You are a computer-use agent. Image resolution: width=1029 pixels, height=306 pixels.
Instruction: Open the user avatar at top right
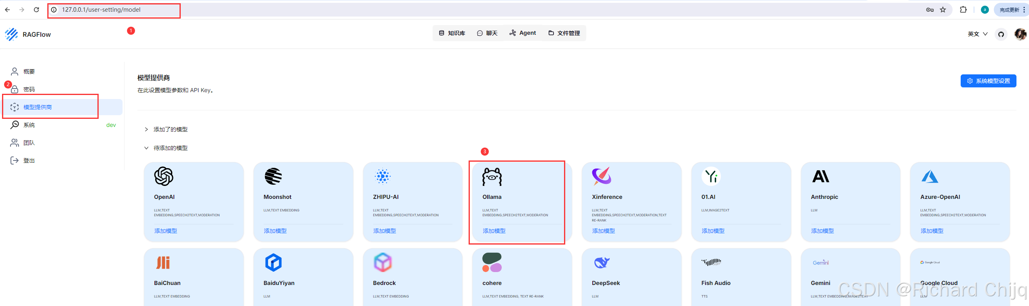pos(1020,34)
